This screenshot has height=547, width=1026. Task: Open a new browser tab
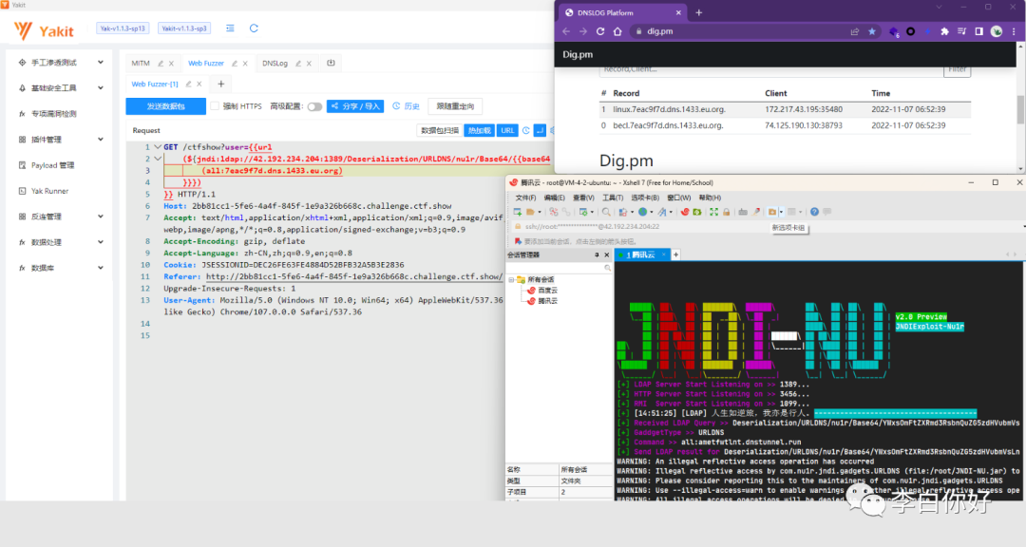(699, 12)
